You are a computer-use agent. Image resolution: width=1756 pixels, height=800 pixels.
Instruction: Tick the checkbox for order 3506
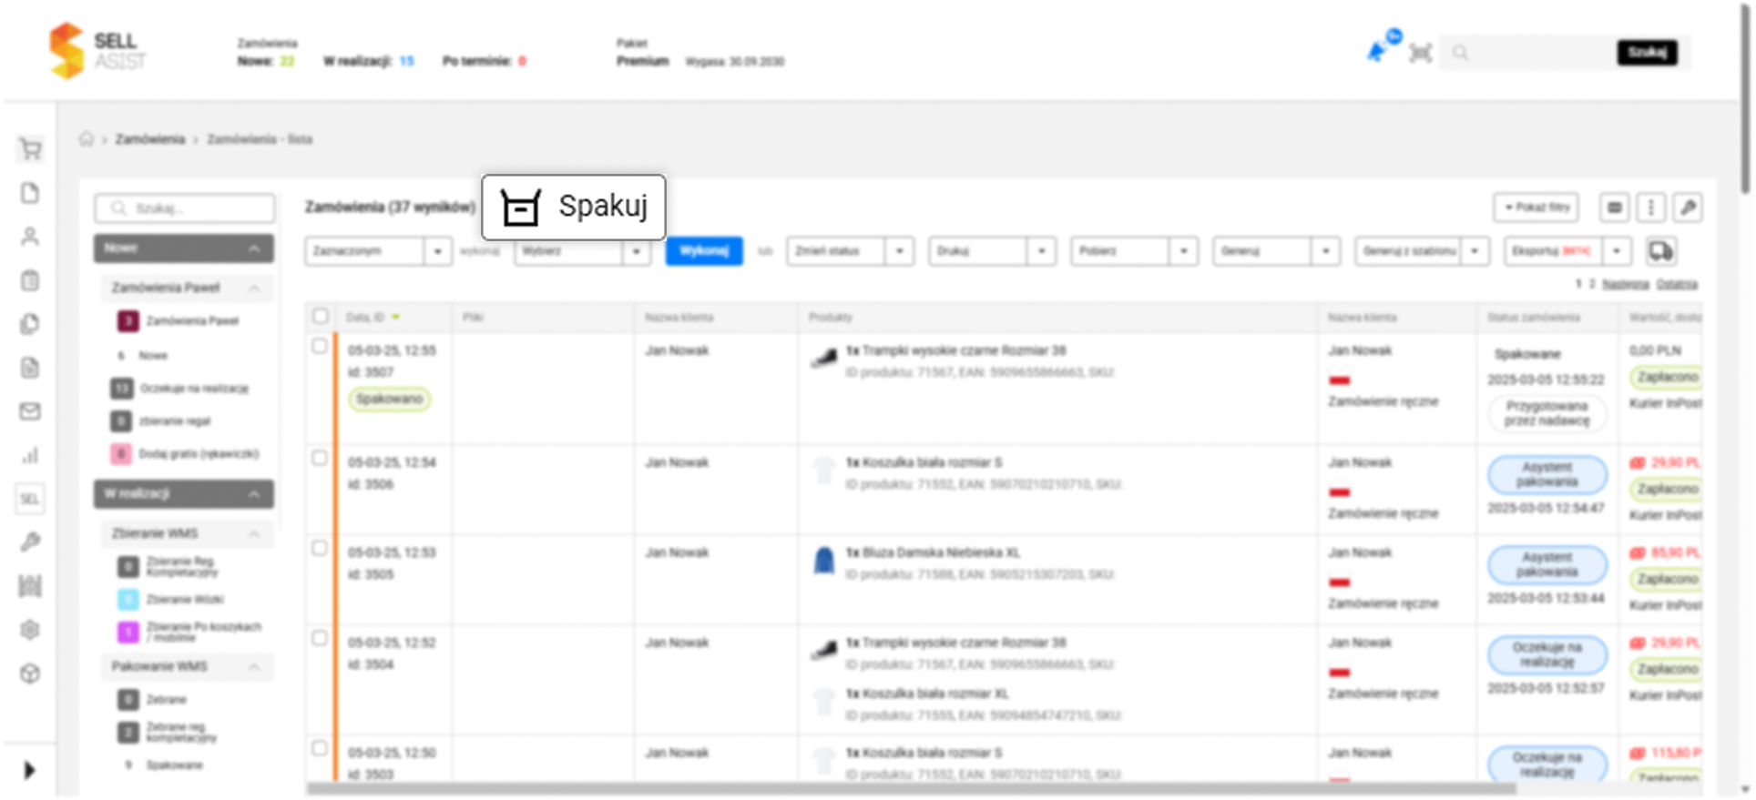point(320,459)
